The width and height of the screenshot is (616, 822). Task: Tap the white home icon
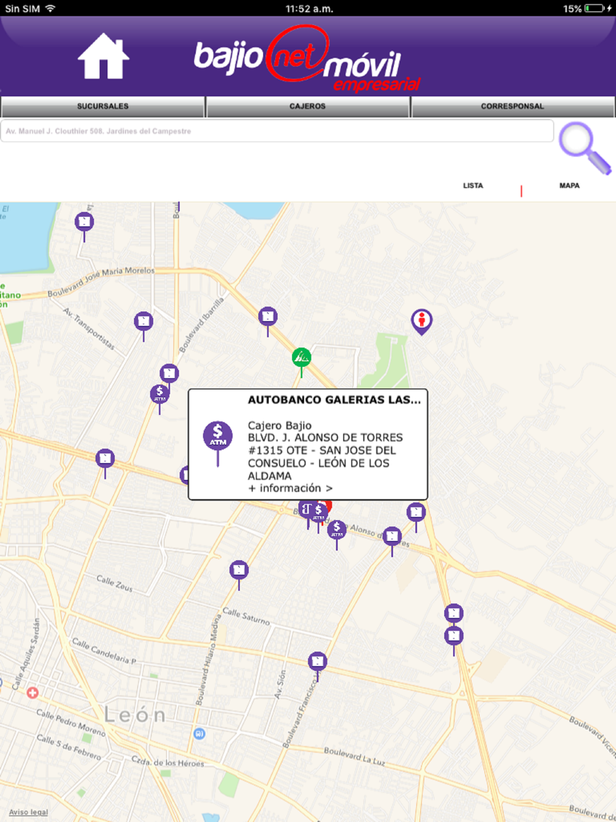pos(103,56)
